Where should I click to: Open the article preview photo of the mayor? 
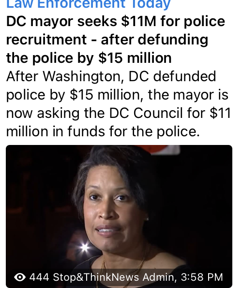click(x=119, y=216)
